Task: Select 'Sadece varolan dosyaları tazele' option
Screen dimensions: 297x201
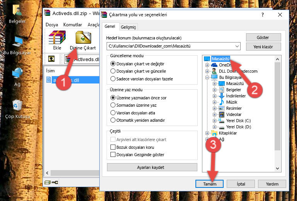Action: 113,79
